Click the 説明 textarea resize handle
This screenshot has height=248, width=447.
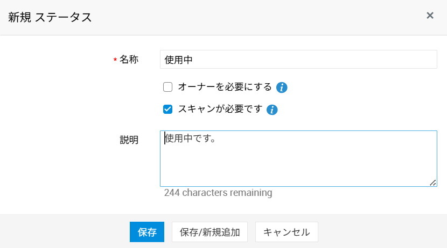coord(433,183)
